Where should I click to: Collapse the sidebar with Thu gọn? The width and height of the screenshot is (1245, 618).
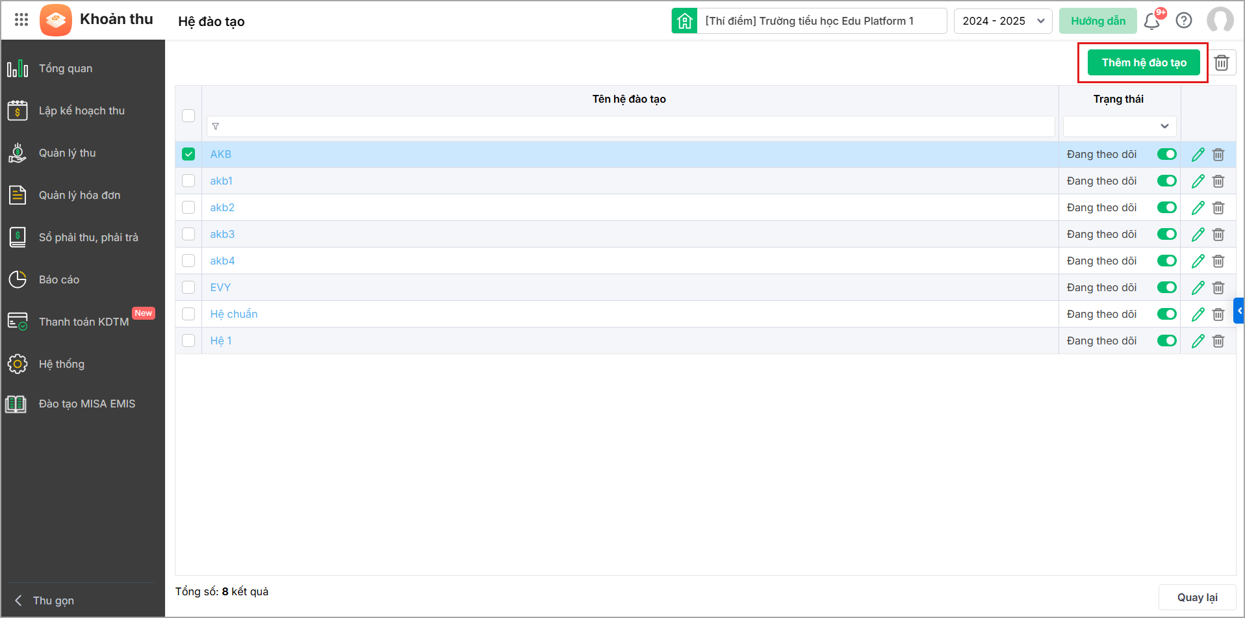click(x=45, y=600)
